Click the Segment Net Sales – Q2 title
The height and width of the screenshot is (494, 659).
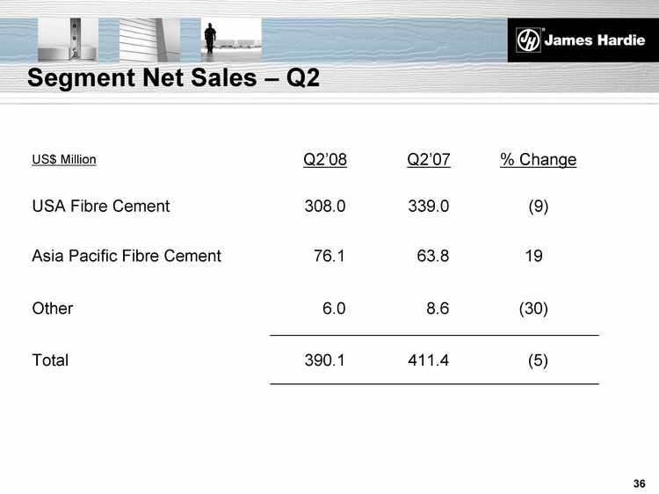(x=173, y=78)
